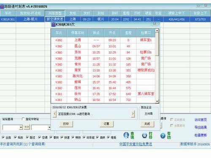Open the 访问首页 link
Viewport: 211px width, 158px height.
(x=201, y=120)
